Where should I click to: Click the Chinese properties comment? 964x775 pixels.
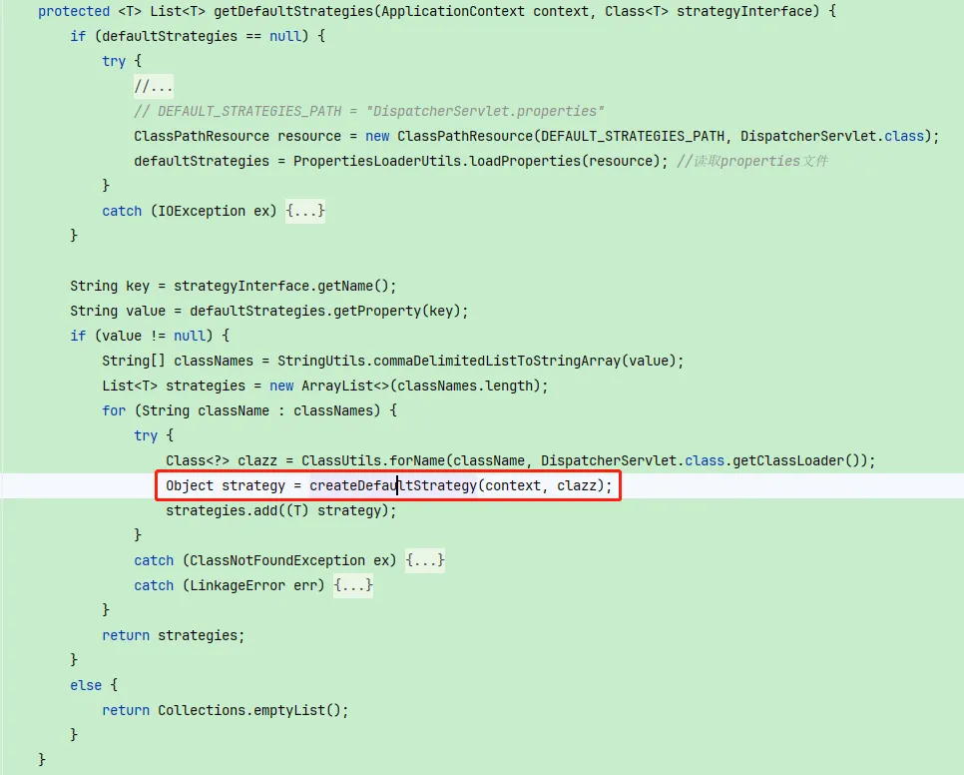click(x=752, y=161)
